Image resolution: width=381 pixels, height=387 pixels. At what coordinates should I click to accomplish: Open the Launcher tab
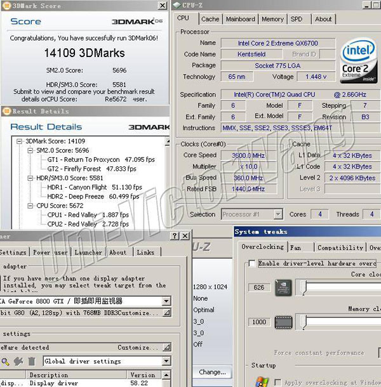pyautogui.click(x=88, y=253)
